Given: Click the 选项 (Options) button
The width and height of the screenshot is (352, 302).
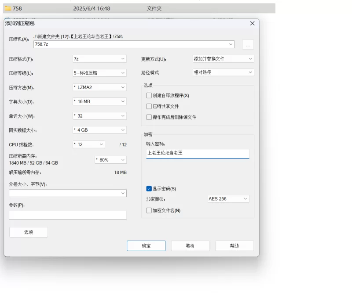Looking at the screenshot, I should tap(29, 232).
